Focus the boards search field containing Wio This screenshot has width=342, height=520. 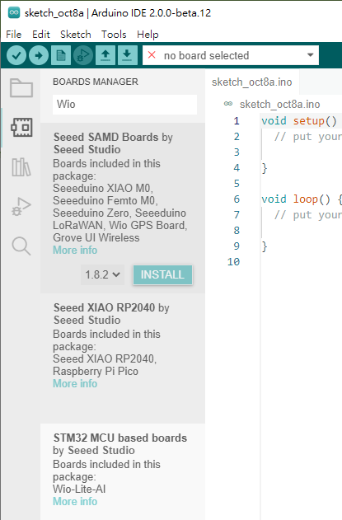(x=124, y=105)
